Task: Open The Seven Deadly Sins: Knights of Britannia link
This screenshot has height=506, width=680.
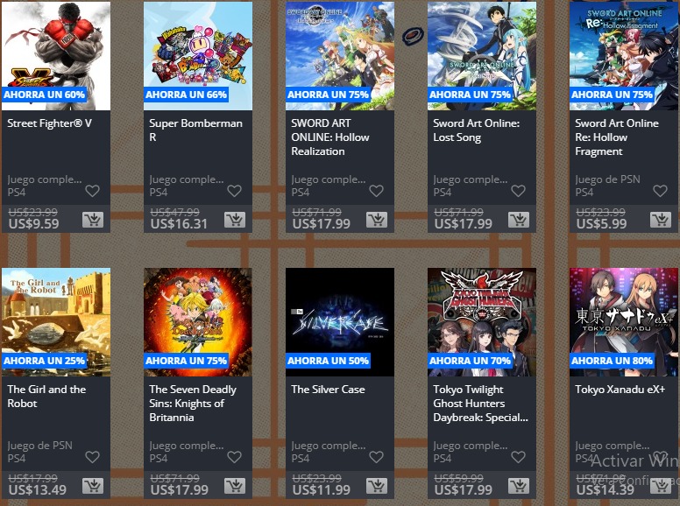Action: point(193,404)
